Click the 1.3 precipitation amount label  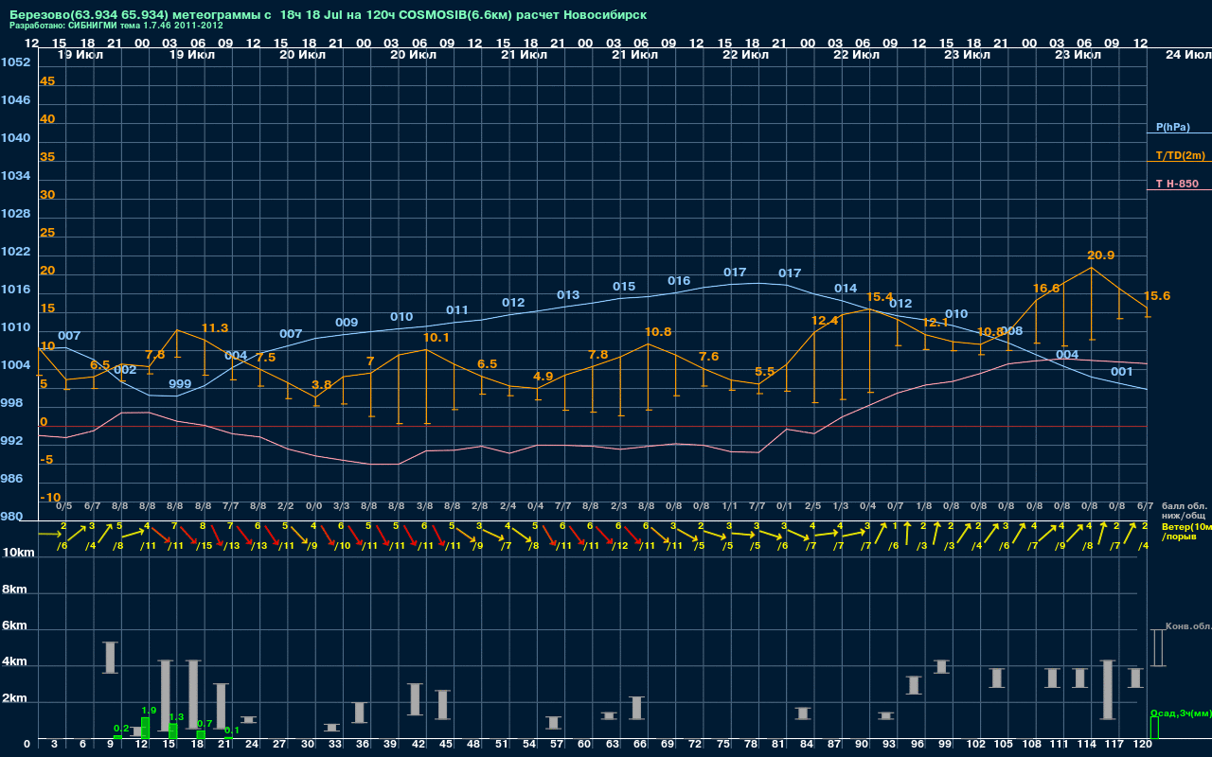click(176, 717)
